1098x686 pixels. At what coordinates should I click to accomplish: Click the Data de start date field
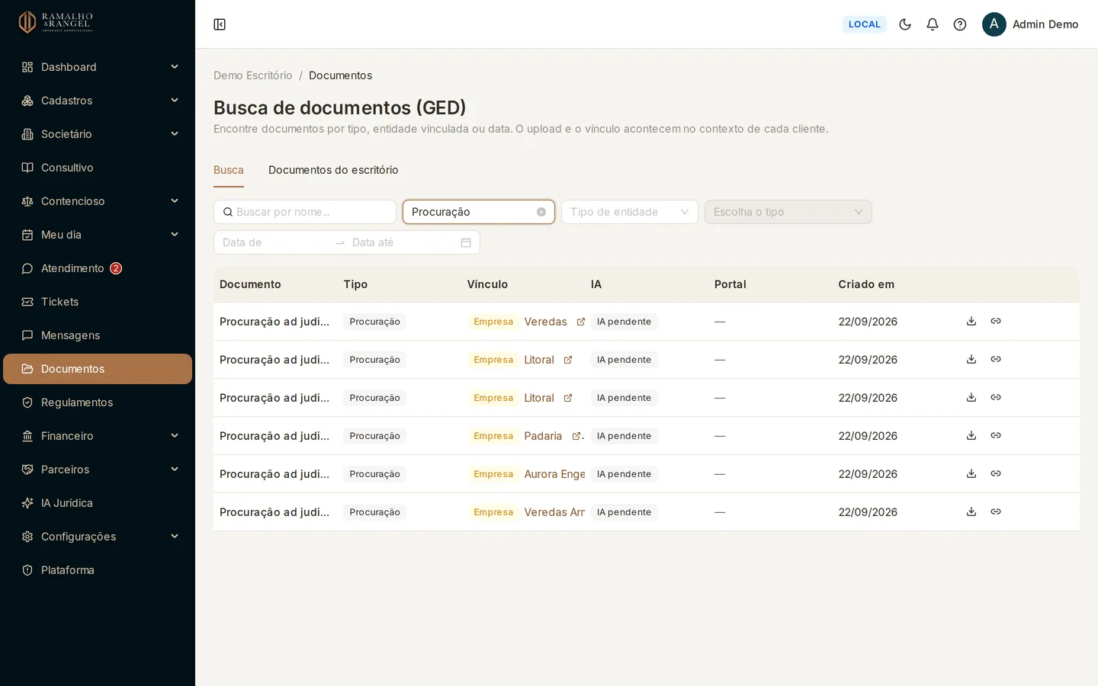coord(274,242)
